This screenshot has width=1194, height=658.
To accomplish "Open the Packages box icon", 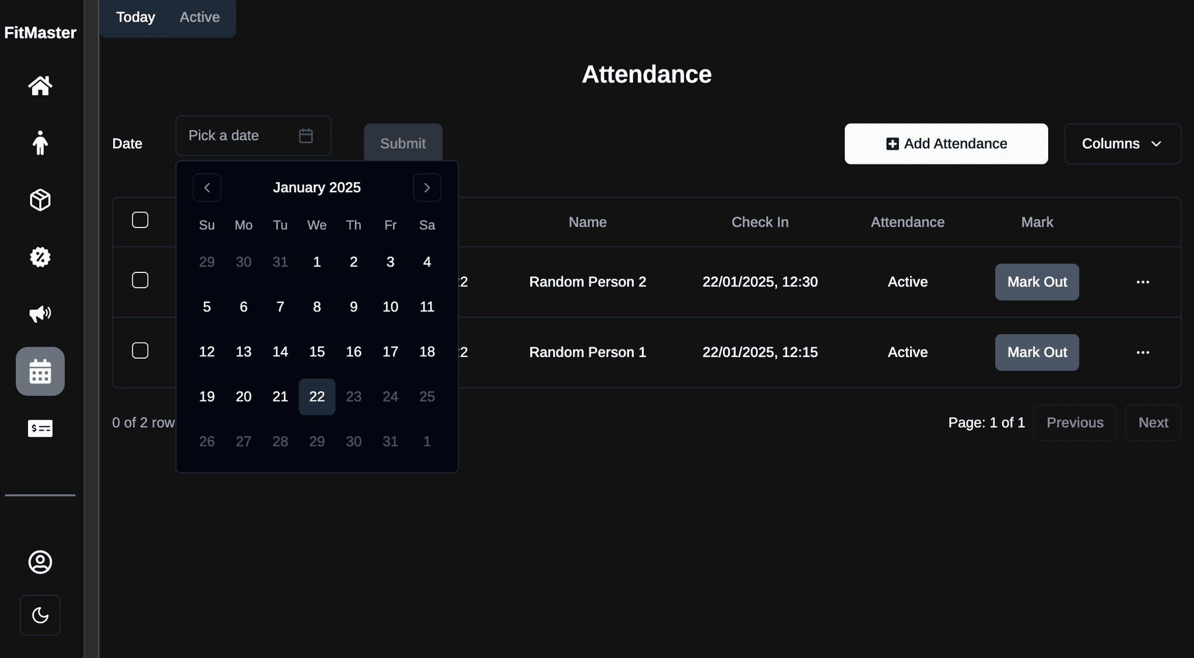I will [x=40, y=200].
